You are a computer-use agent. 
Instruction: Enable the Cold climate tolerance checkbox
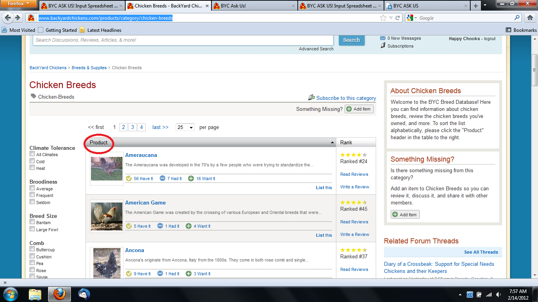pos(32,161)
